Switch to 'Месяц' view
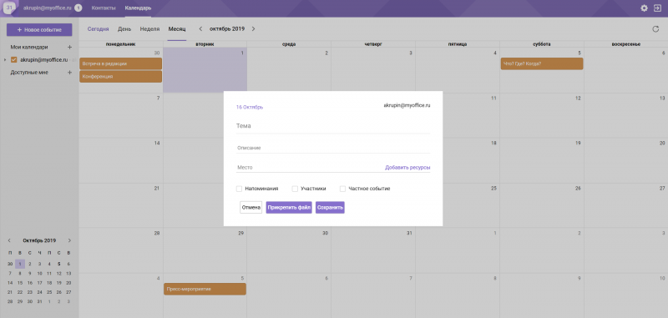This screenshot has width=668, height=318. (177, 29)
